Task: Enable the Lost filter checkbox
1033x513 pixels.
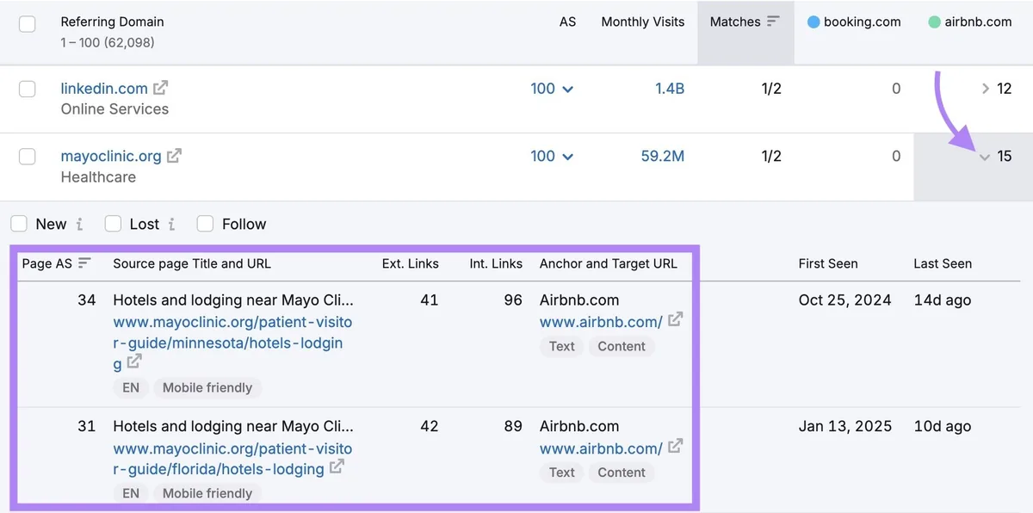Action: [x=113, y=224]
